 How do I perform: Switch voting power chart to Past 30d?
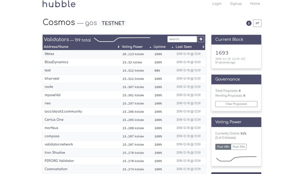(x=239, y=146)
